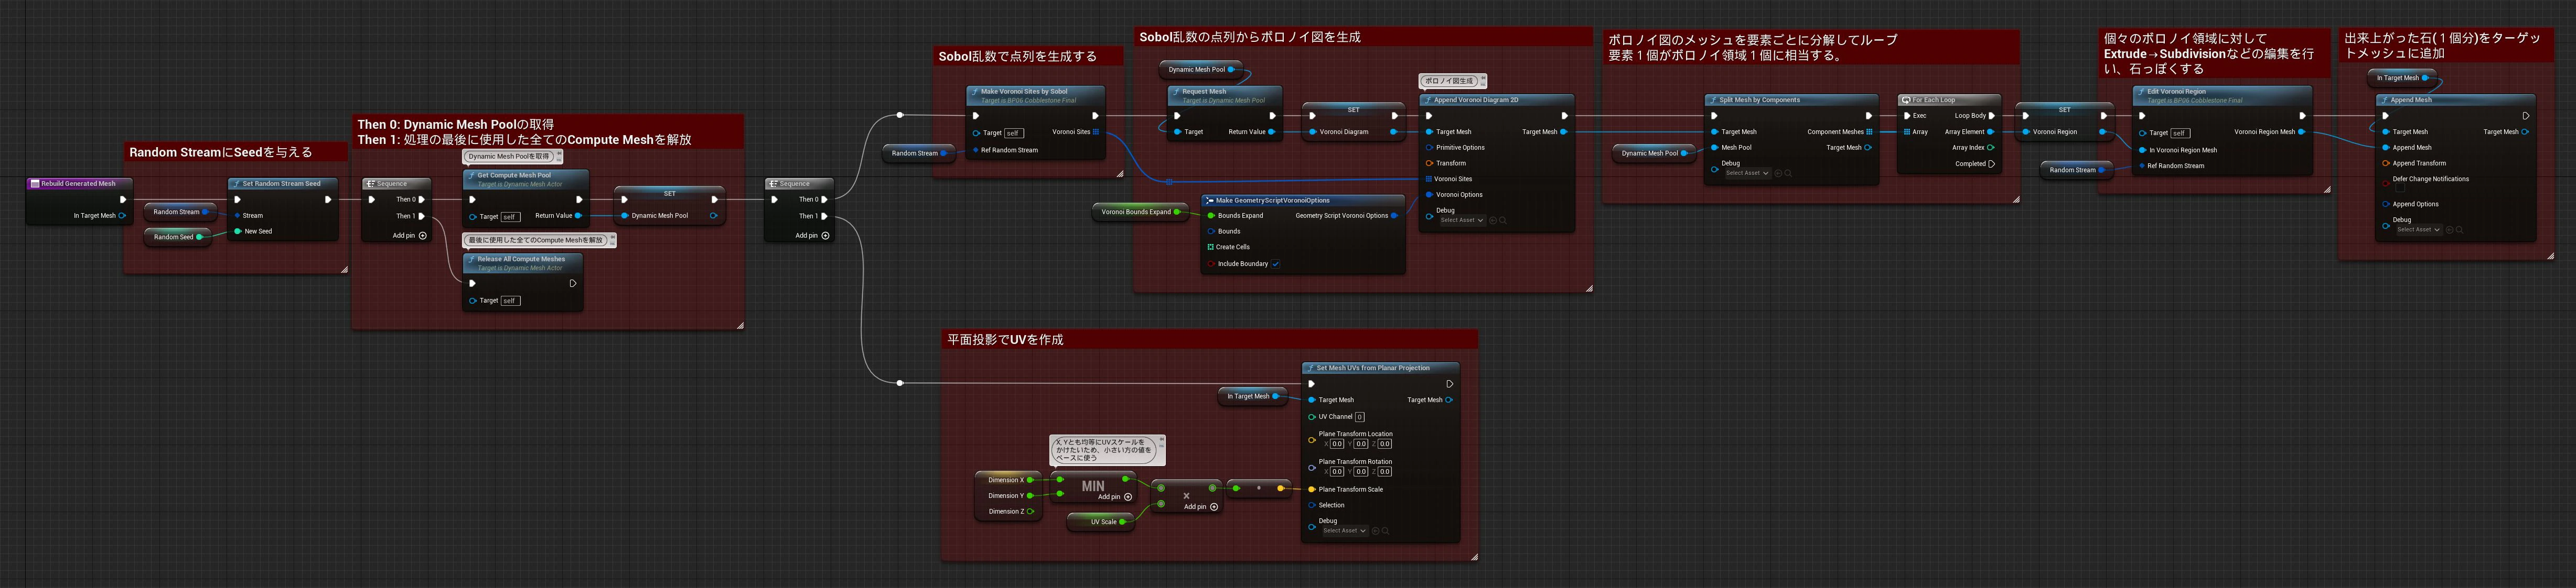Open Select Asset dropdown in Set Mesh UVs node
2576x588 pixels.
click(x=1345, y=531)
